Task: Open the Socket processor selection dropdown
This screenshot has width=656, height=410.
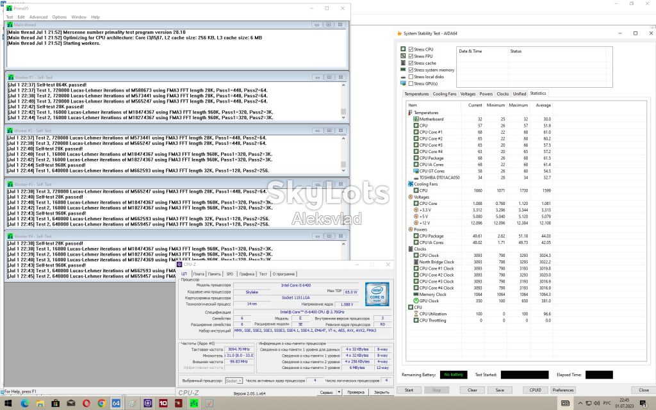Action: tap(233, 381)
